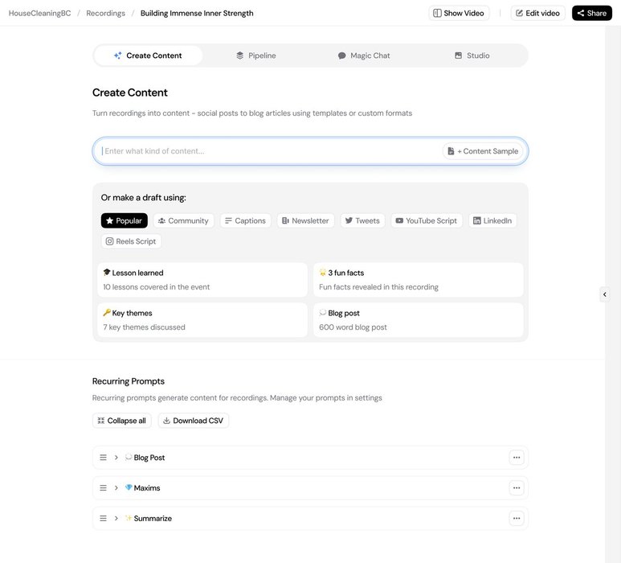Select the Popular filter chip
Image resolution: width=621 pixels, height=563 pixels.
point(124,221)
